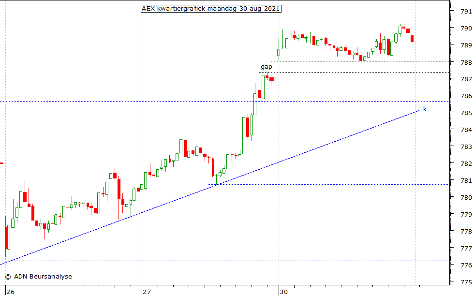
Task: Click the date label '26' on the time axis
Action: pos(11,292)
